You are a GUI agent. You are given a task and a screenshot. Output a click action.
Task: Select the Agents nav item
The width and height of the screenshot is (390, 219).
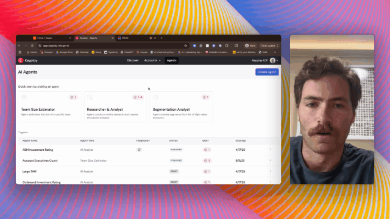click(172, 60)
